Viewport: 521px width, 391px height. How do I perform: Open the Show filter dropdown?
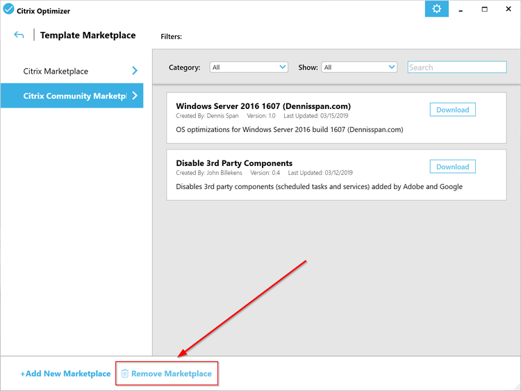pyautogui.click(x=359, y=67)
